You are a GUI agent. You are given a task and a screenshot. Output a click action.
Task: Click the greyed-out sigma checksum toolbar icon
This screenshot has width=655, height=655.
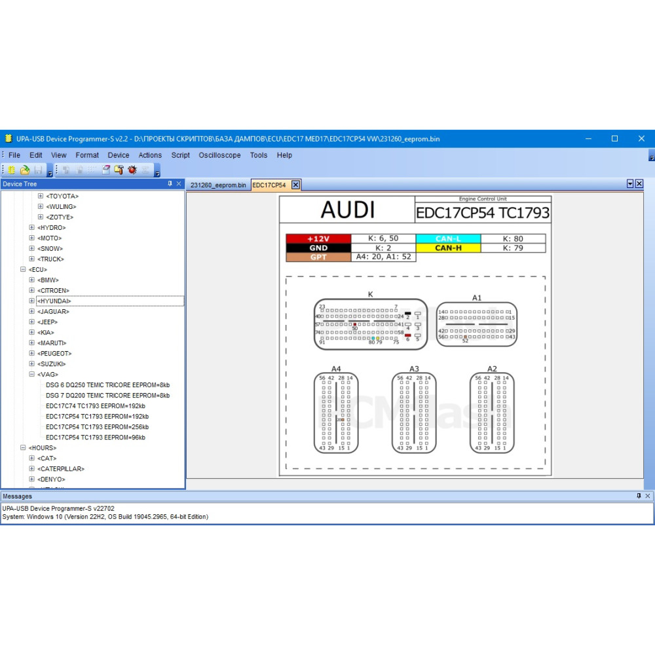(x=145, y=170)
